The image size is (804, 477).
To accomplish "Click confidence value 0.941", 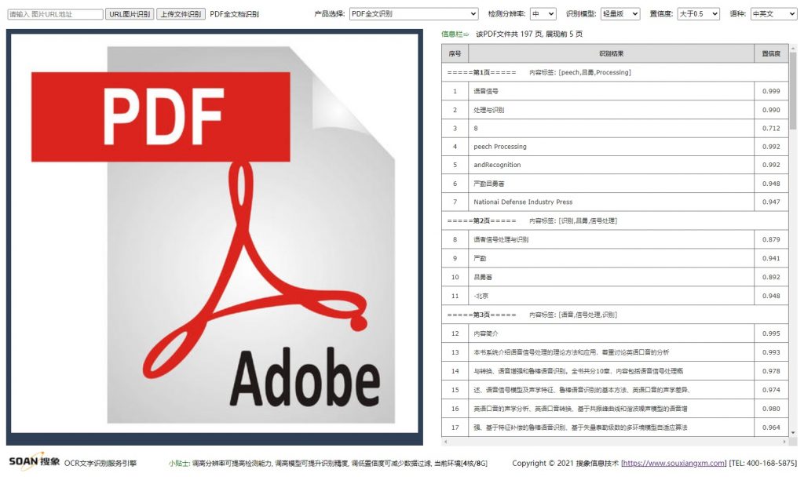I will pyautogui.click(x=771, y=258).
